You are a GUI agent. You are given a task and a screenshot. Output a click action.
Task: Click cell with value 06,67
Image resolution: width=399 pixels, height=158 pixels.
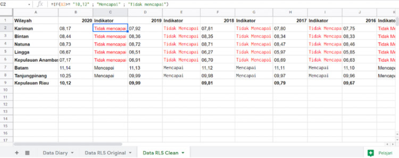point(76,52)
